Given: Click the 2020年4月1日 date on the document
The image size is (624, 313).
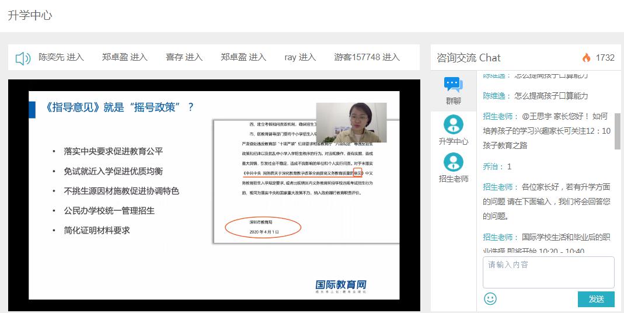Looking at the screenshot, I should tap(264, 231).
